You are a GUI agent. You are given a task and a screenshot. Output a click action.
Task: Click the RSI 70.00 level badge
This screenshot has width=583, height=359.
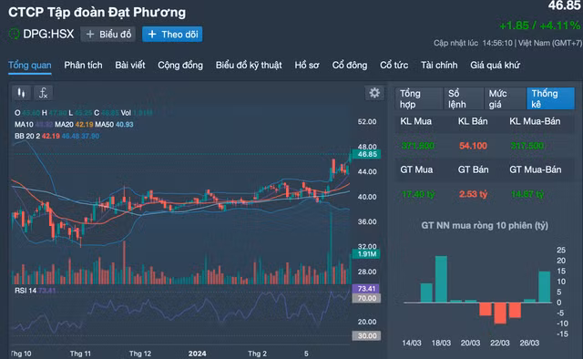tap(366, 298)
